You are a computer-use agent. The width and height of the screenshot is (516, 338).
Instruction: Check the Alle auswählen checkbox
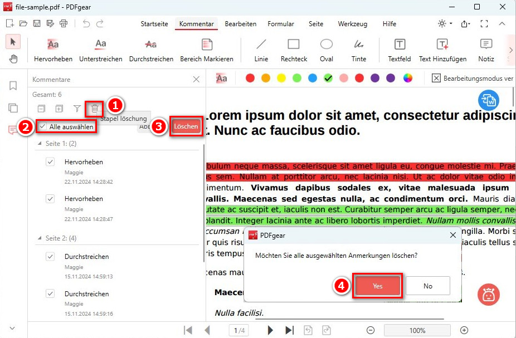pyautogui.click(x=42, y=126)
